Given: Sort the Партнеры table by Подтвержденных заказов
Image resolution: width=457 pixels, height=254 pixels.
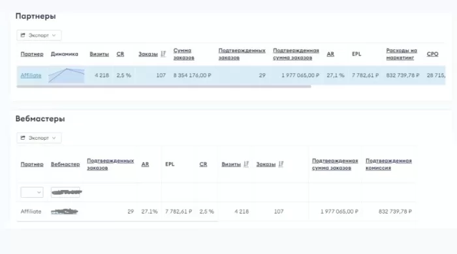Looking at the screenshot, I should [242, 54].
